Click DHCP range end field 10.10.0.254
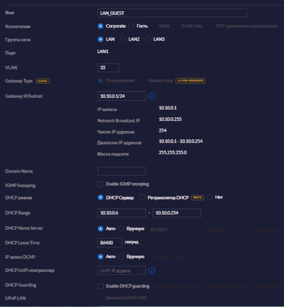Screen dimensions: 284x307 (x=177, y=213)
